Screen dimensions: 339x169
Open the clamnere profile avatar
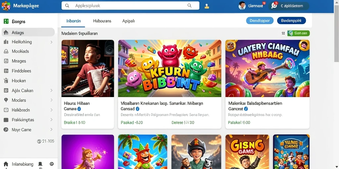pyautogui.click(x=242, y=6)
